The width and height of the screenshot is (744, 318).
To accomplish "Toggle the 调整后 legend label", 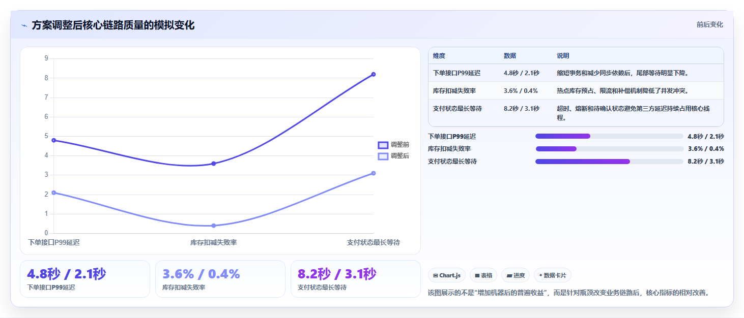I will pyautogui.click(x=400, y=156).
